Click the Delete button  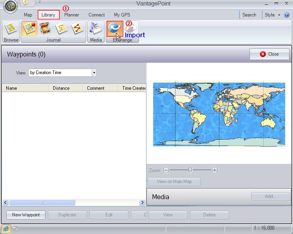(x=210, y=215)
